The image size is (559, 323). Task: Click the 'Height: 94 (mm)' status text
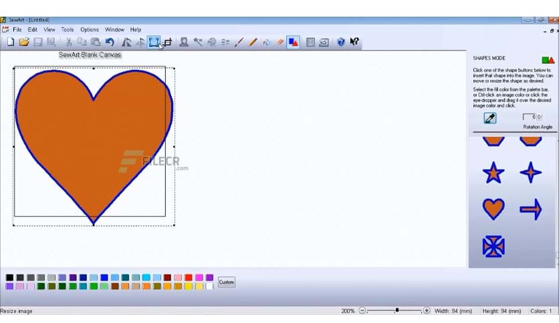coord(501,311)
